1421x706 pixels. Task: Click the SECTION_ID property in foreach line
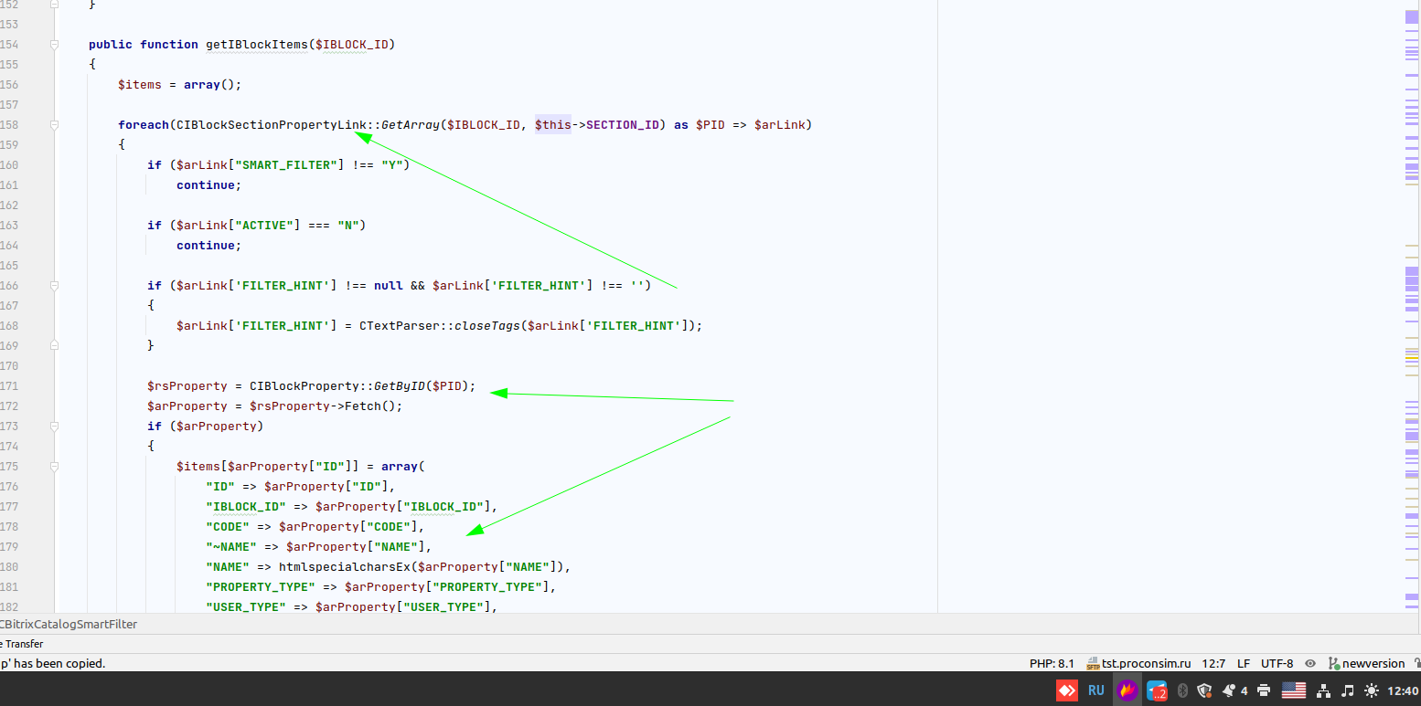click(x=623, y=124)
